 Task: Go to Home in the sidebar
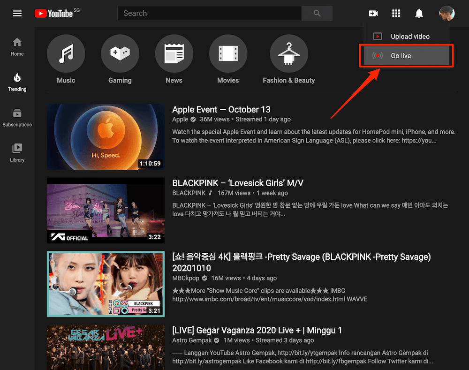(x=17, y=47)
